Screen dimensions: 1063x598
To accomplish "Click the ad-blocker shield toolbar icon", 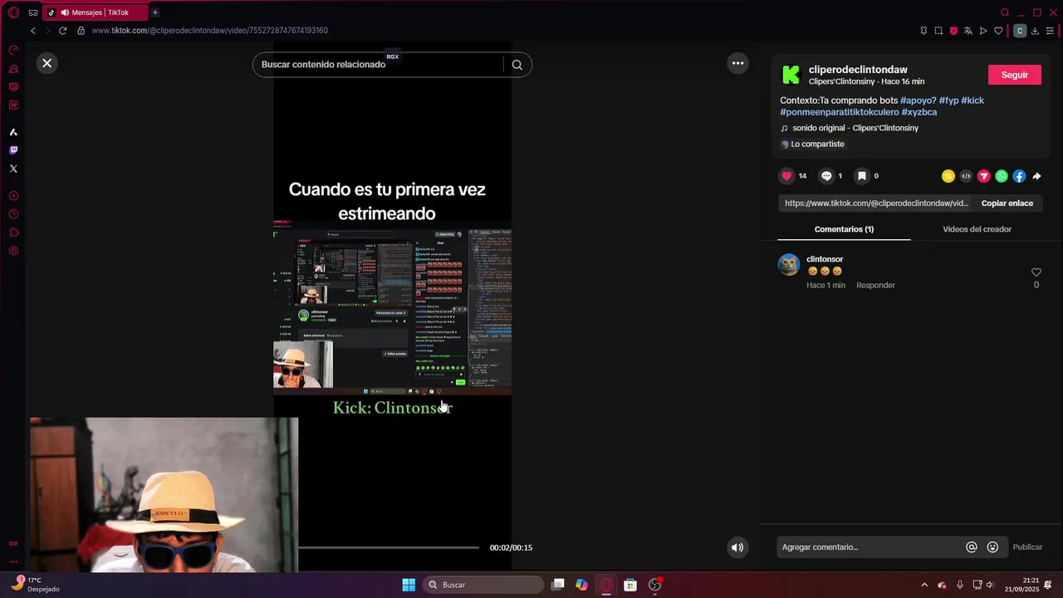I will (x=953, y=31).
